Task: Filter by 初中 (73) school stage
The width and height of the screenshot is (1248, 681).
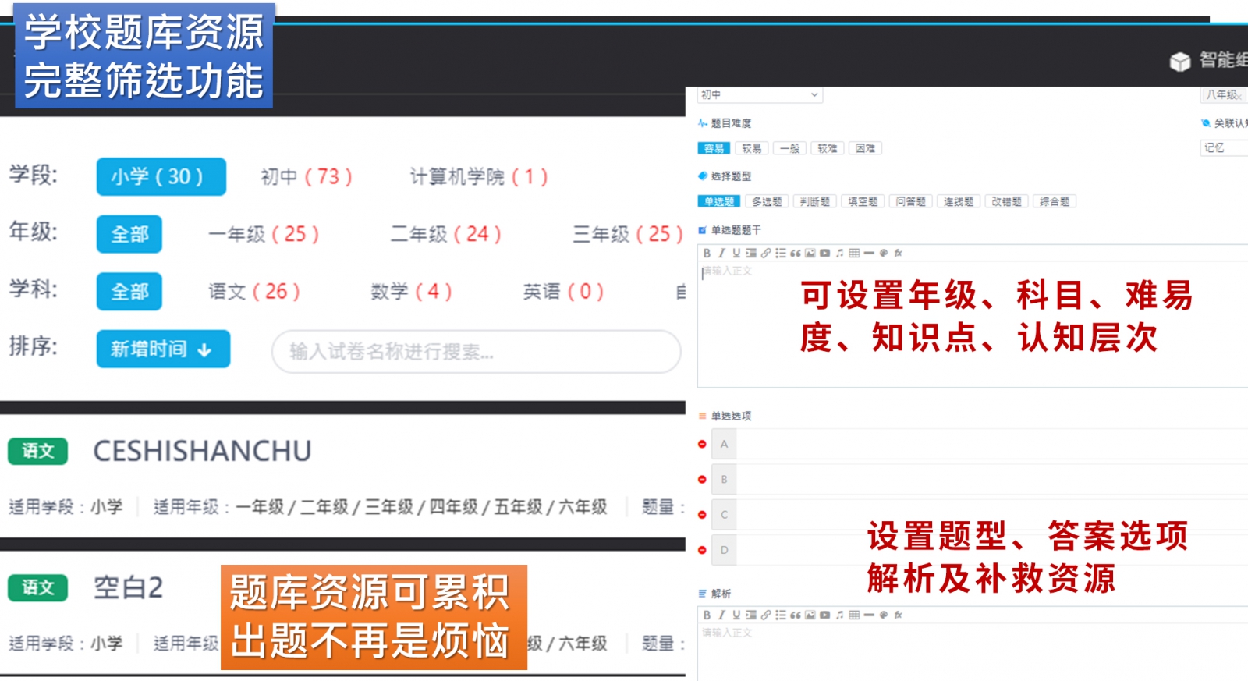Action: click(x=306, y=177)
